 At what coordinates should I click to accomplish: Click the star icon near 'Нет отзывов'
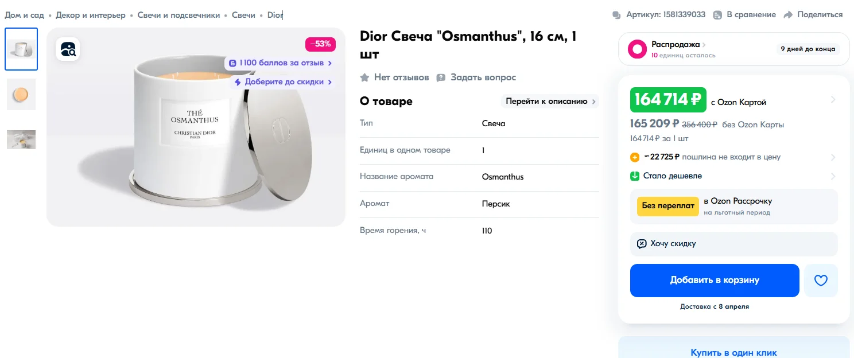pyautogui.click(x=364, y=77)
